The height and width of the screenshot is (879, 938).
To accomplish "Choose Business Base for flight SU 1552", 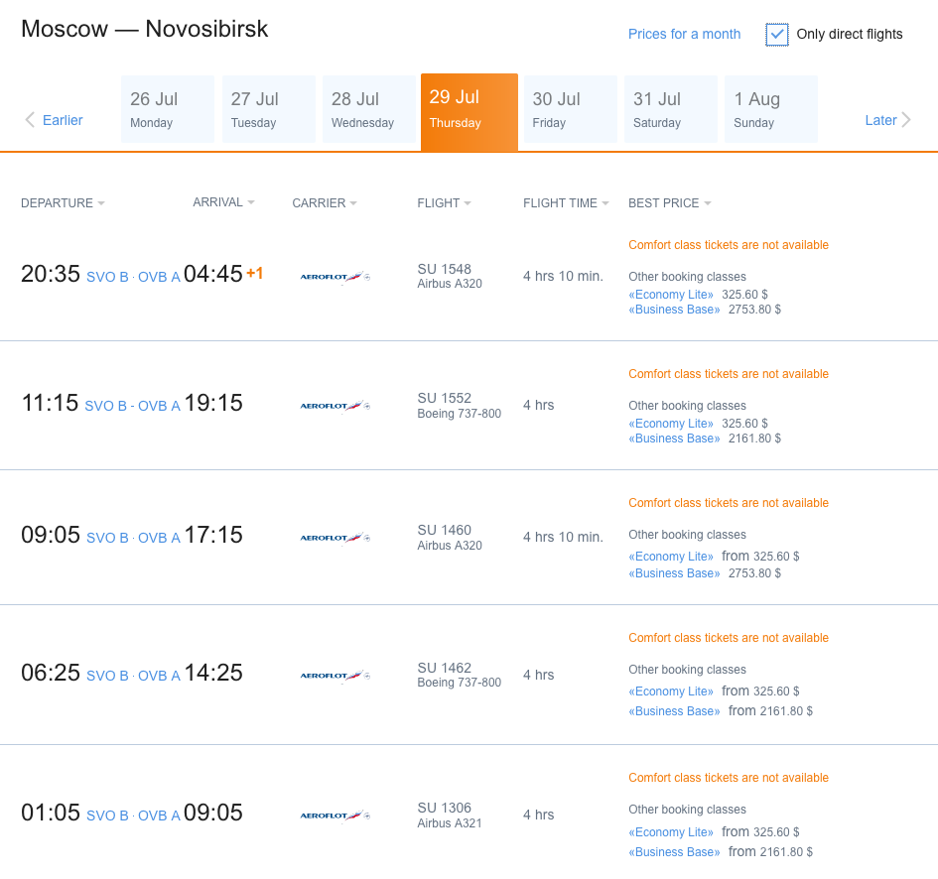I will pos(674,439).
